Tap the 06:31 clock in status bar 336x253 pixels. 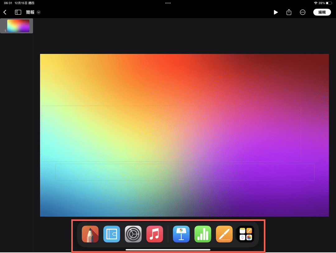click(8, 3)
